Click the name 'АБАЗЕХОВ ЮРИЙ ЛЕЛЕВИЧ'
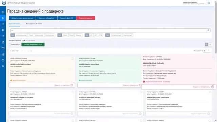The image size is (217, 122). [x=153, y=63]
